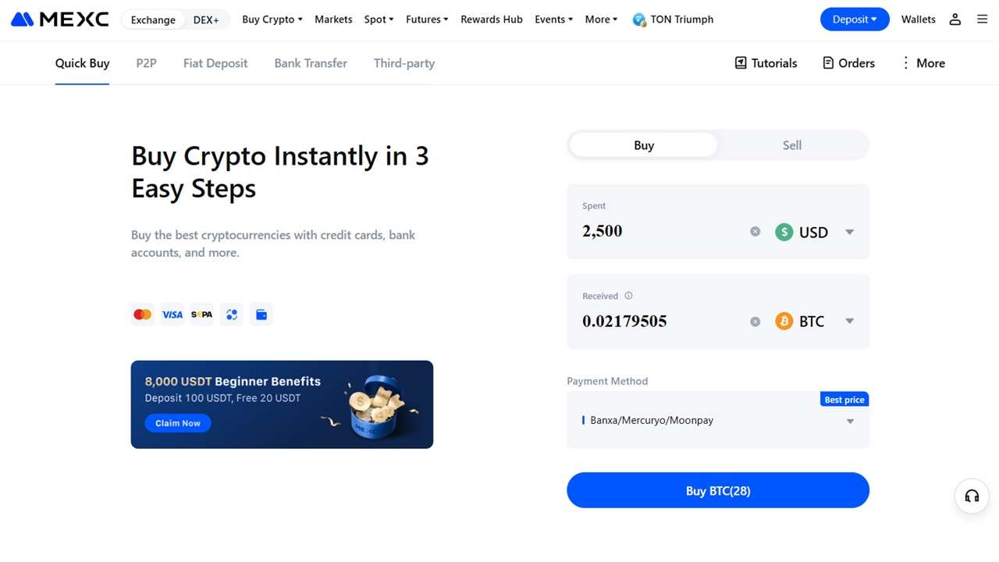Screen dimensions: 999x562
Task: Open the headset support chat
Action: click(972, 496)
